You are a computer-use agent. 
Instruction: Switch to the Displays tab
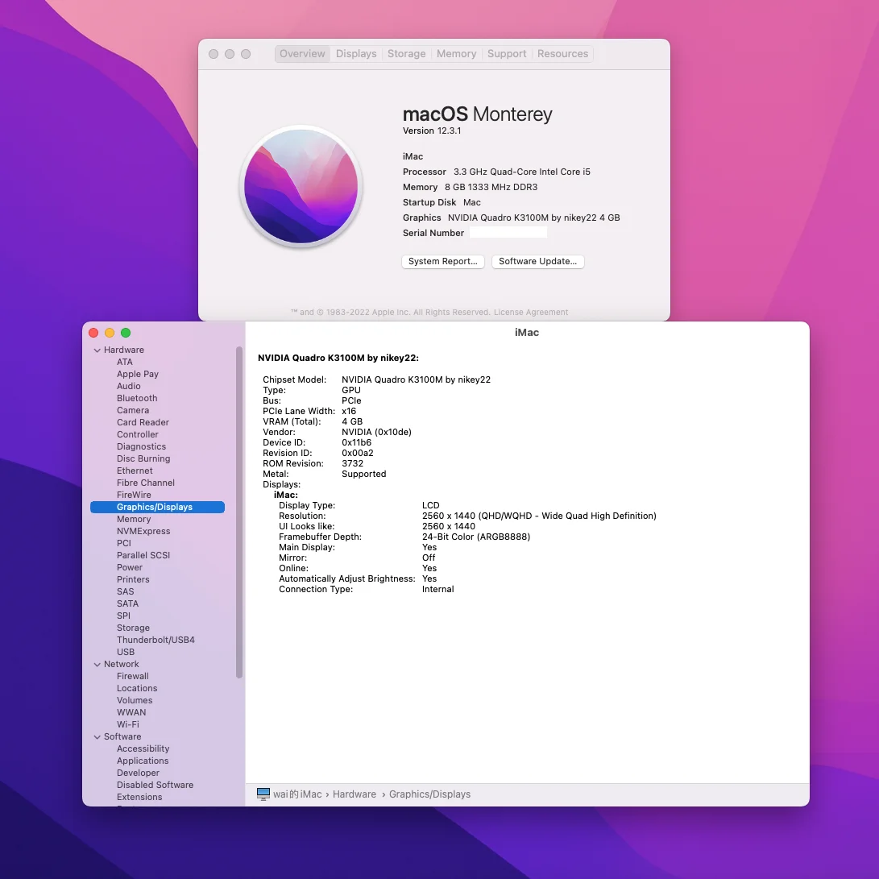356,54
